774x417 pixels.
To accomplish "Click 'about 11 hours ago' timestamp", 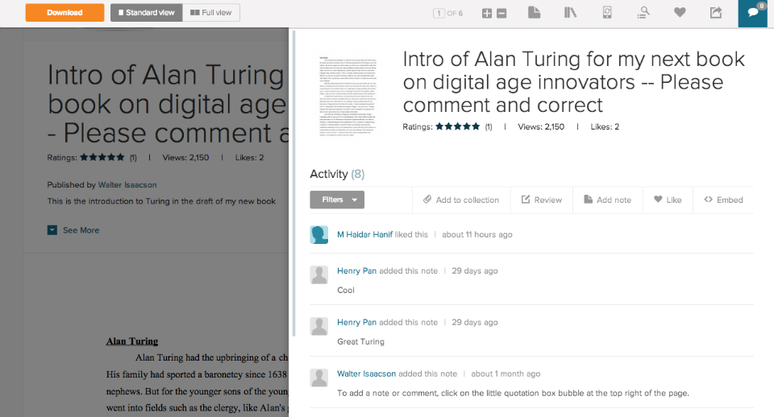I will (x=476, y=234).
